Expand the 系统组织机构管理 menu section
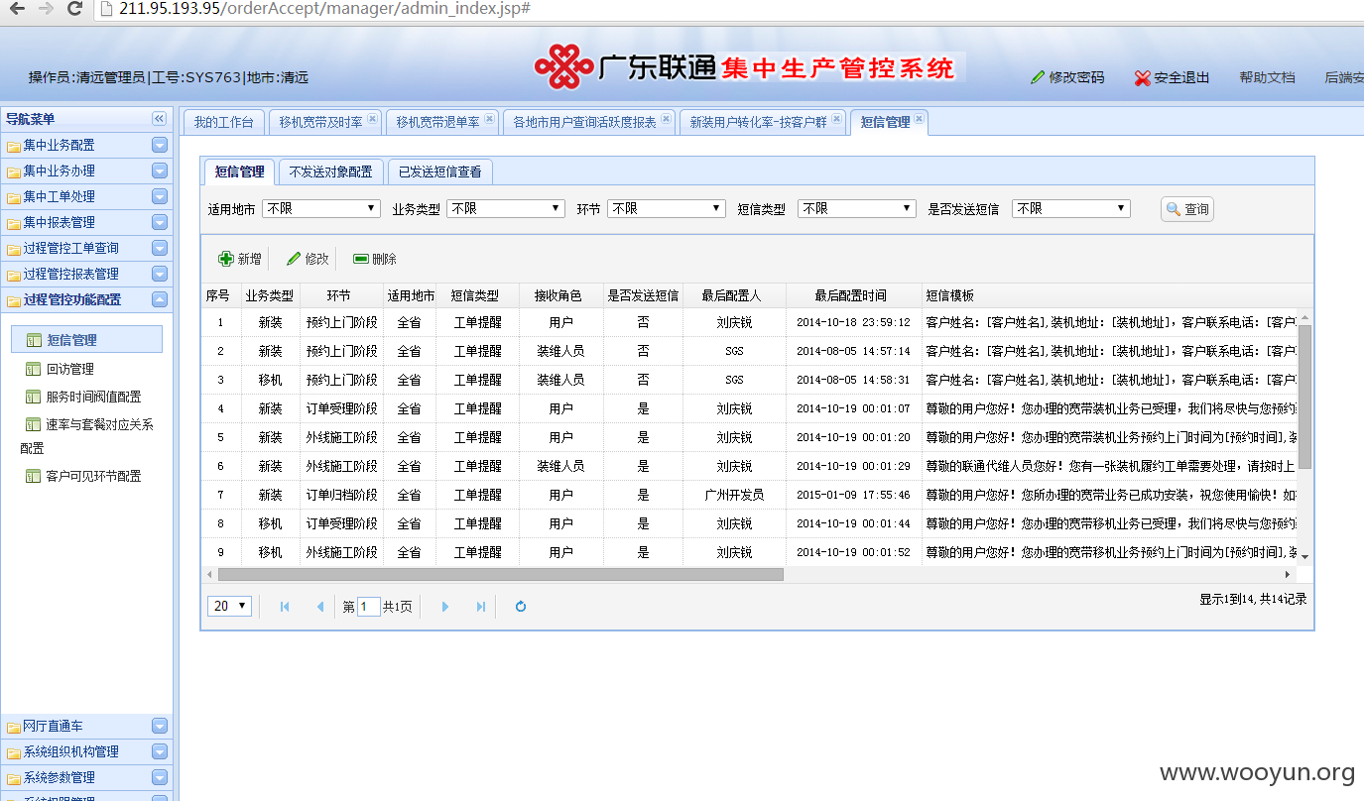 tap(86, 751)
